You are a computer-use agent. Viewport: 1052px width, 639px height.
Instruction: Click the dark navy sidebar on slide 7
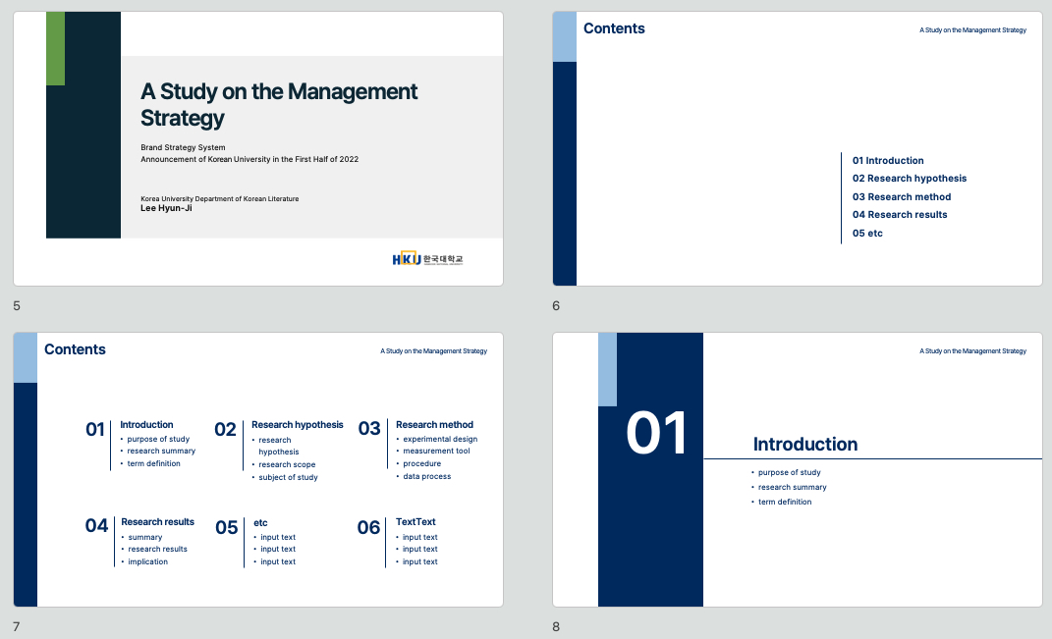pyautogui.click(x=26, y=495)
